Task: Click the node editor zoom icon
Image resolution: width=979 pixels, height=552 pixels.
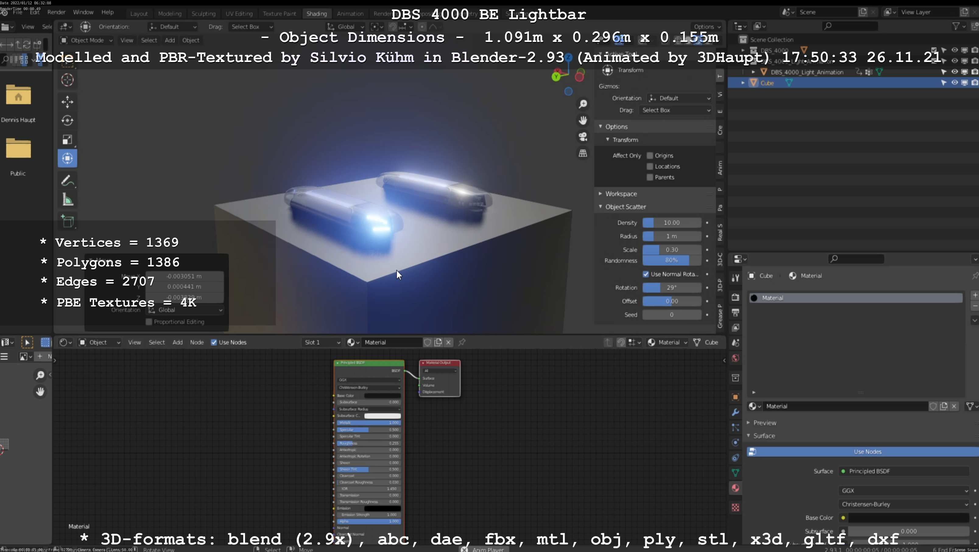Action: [x=40, y=375]
